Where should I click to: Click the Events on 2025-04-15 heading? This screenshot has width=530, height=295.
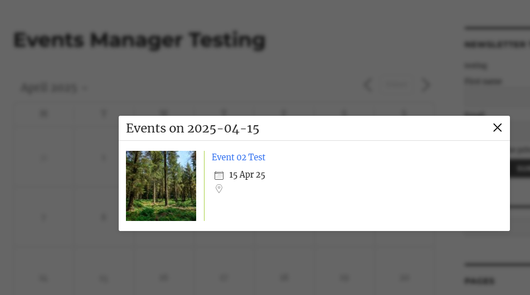tap(192, 129)
